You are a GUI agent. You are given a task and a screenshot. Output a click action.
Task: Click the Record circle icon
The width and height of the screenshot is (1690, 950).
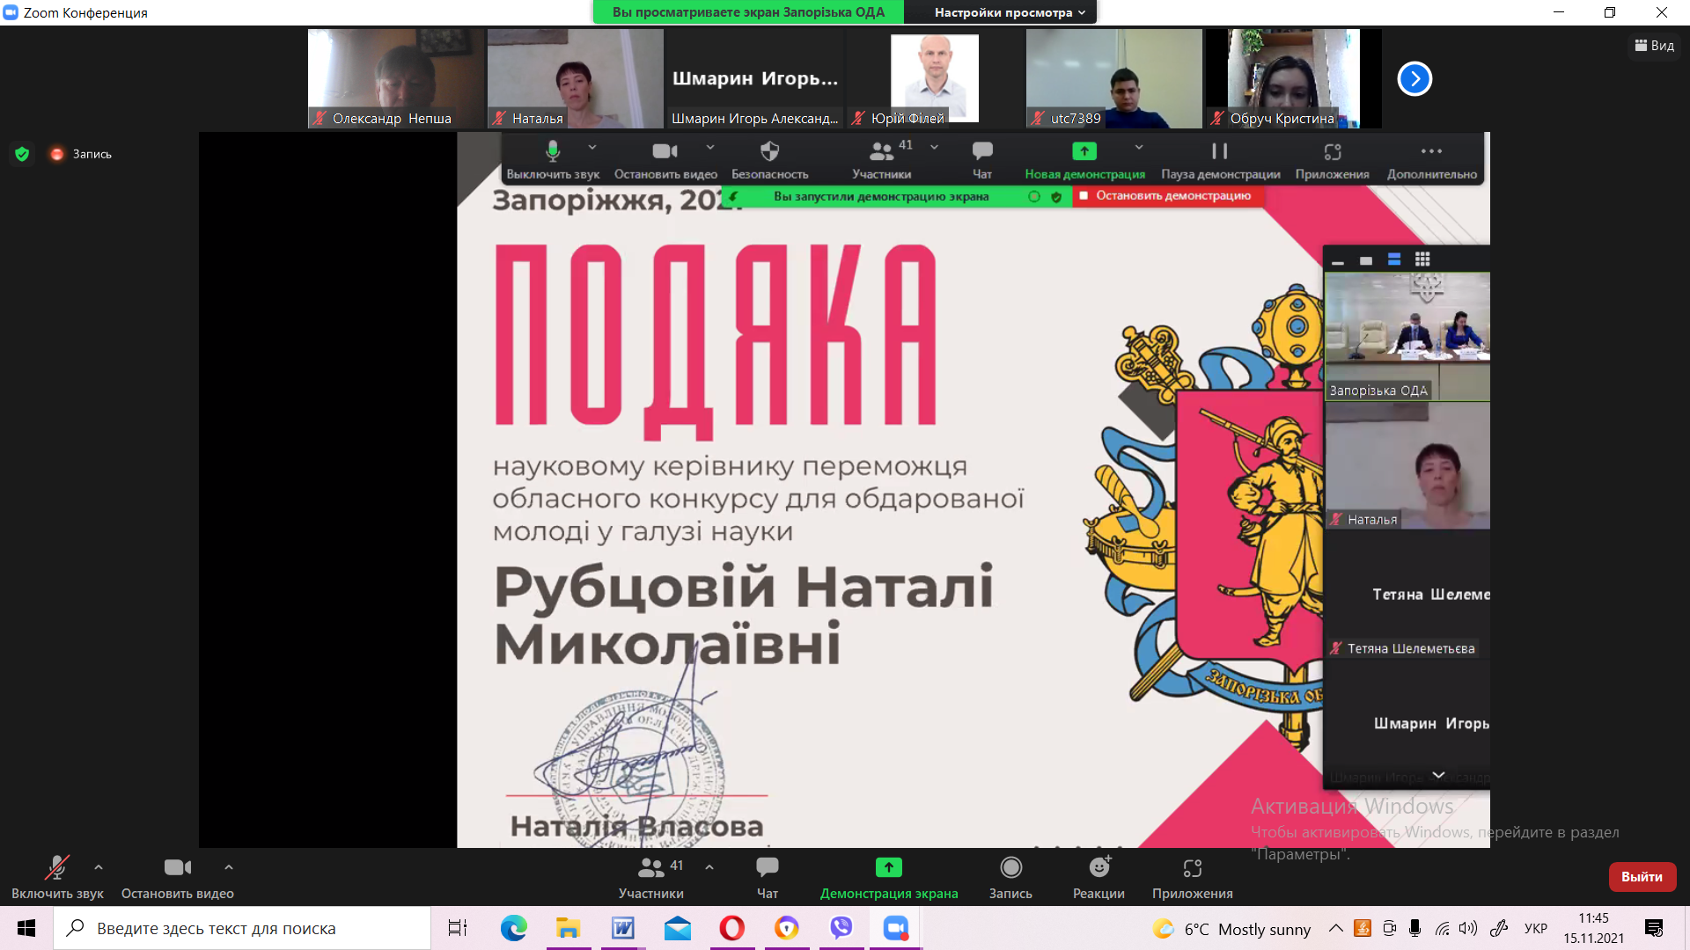[1010, 868]
